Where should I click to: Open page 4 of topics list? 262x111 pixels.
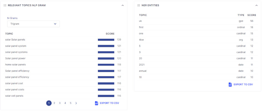click(65, 103)
